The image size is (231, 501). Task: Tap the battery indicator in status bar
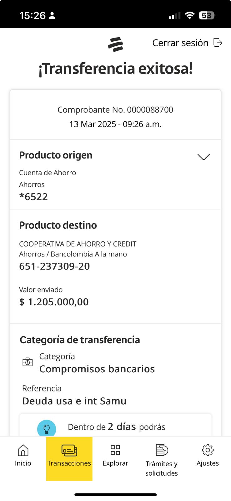[x=207, y=15]
